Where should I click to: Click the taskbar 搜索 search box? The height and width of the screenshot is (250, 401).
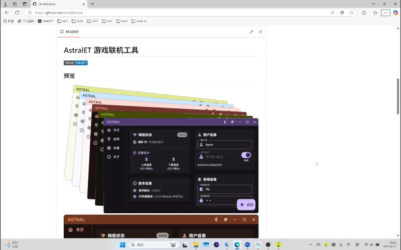pos(153,245)
